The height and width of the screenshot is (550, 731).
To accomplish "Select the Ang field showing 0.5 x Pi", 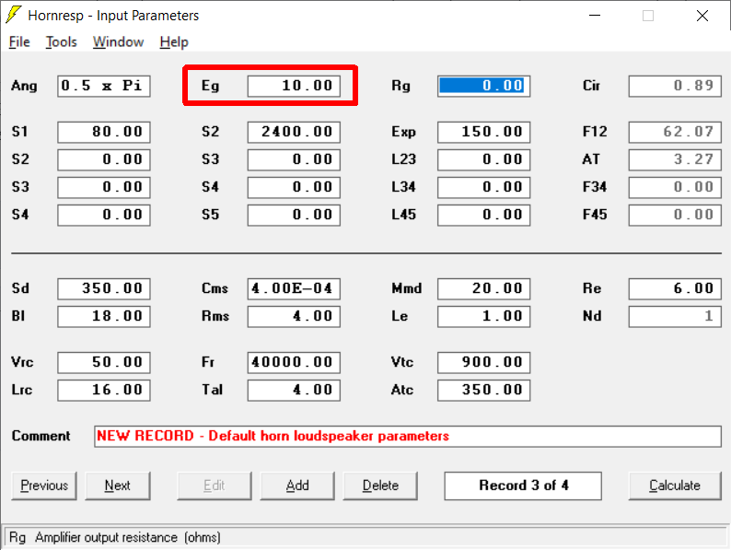I will 104,86.
